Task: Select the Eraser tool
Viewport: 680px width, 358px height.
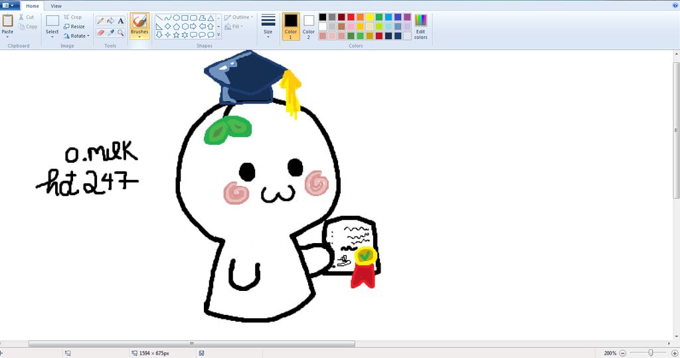Action: pyautogui.click(x=100, y=33)
